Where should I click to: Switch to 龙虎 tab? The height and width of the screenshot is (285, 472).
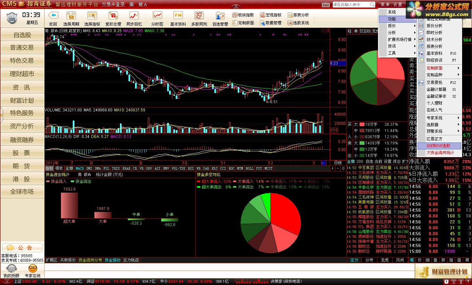point(384,260)
